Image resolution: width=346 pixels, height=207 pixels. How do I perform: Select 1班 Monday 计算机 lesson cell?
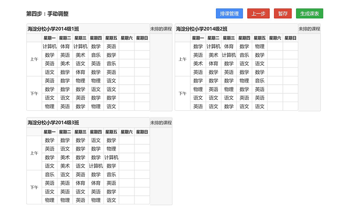[x=49, y=46]
